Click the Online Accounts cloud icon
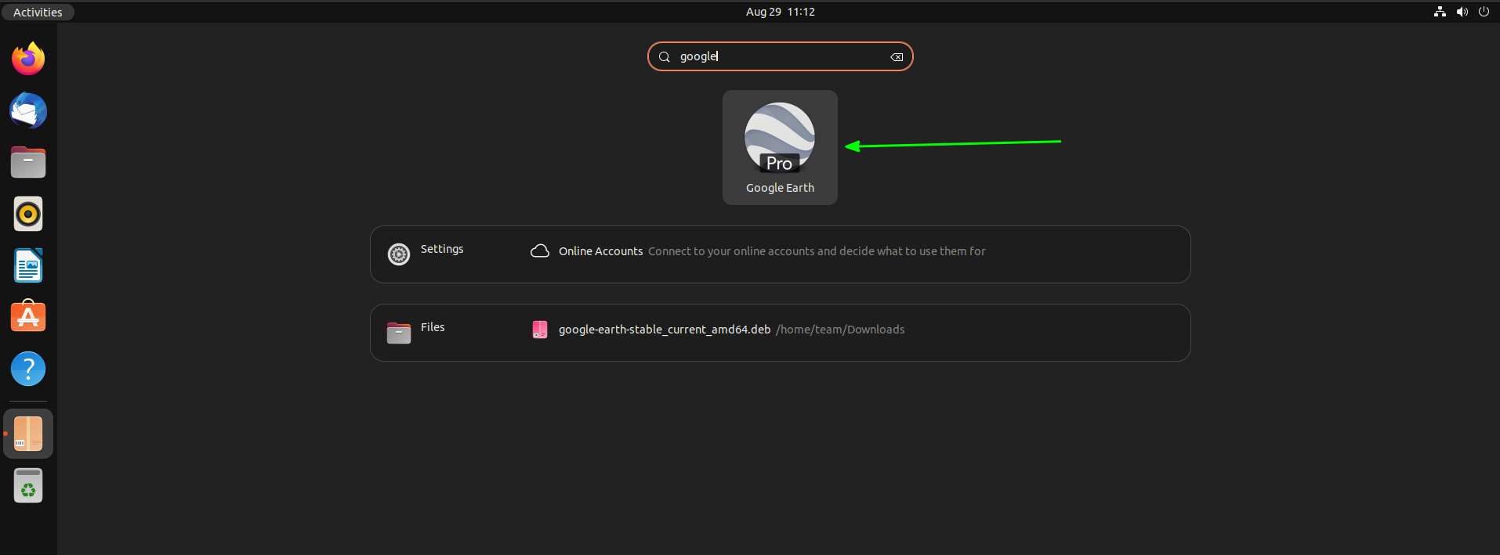The width and height of the screenshot is (1500, 555). [x=540, y=251]
